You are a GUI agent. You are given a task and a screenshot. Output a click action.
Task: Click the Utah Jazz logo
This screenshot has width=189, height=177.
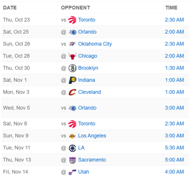coord(72,172)
